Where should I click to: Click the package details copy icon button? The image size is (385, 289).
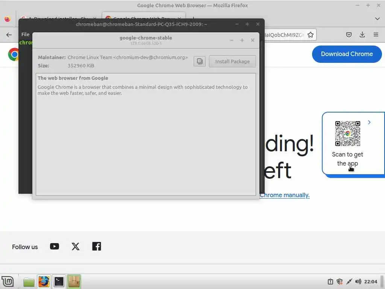click(x=200, y=61)
